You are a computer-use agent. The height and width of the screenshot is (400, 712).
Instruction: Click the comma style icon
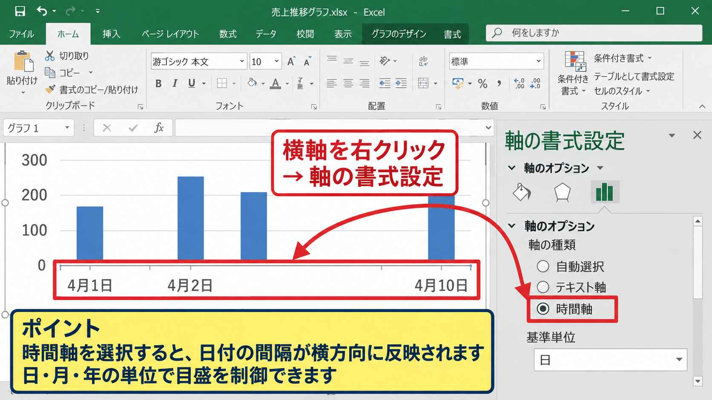pyautogui.click(x=499, y=83)
